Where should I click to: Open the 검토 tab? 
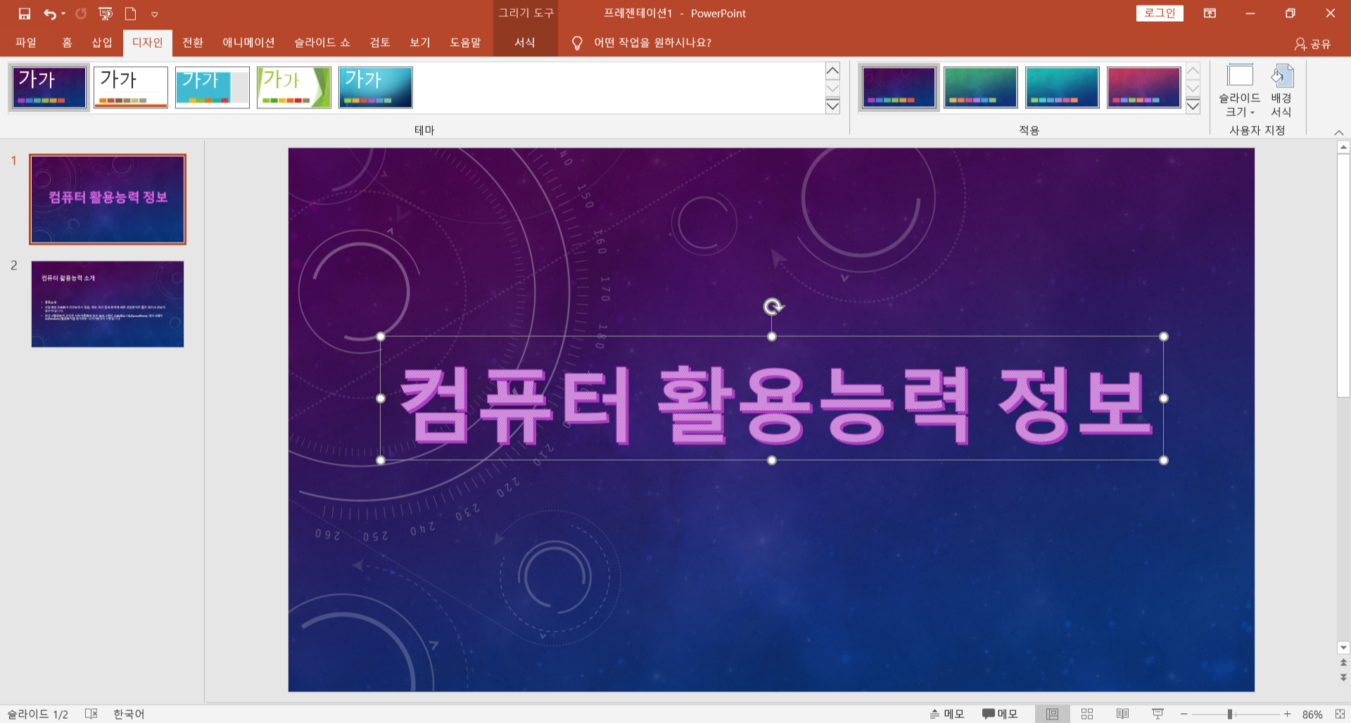tap(380, 43)
